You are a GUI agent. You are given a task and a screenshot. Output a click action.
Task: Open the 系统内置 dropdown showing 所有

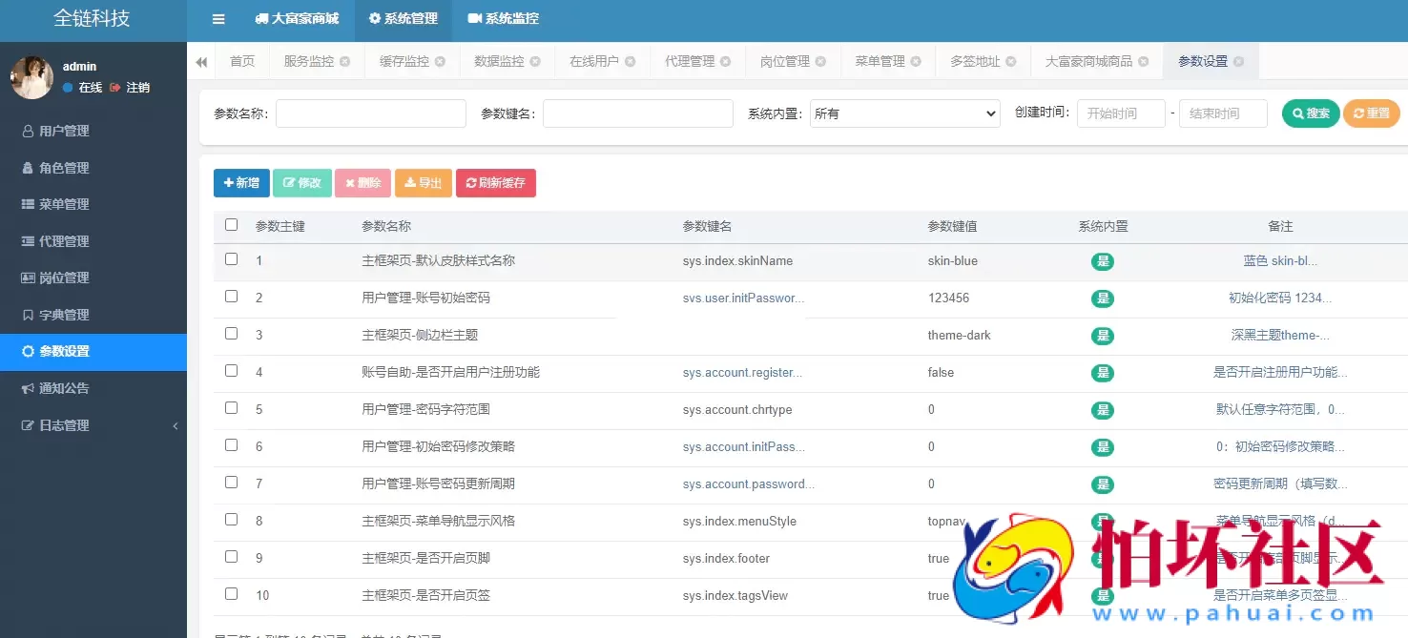[x=904, y=113]
